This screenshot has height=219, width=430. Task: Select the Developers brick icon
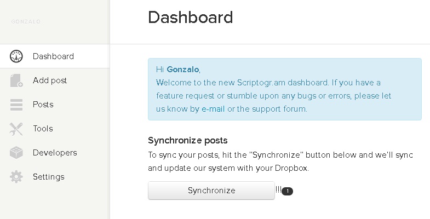16,153
